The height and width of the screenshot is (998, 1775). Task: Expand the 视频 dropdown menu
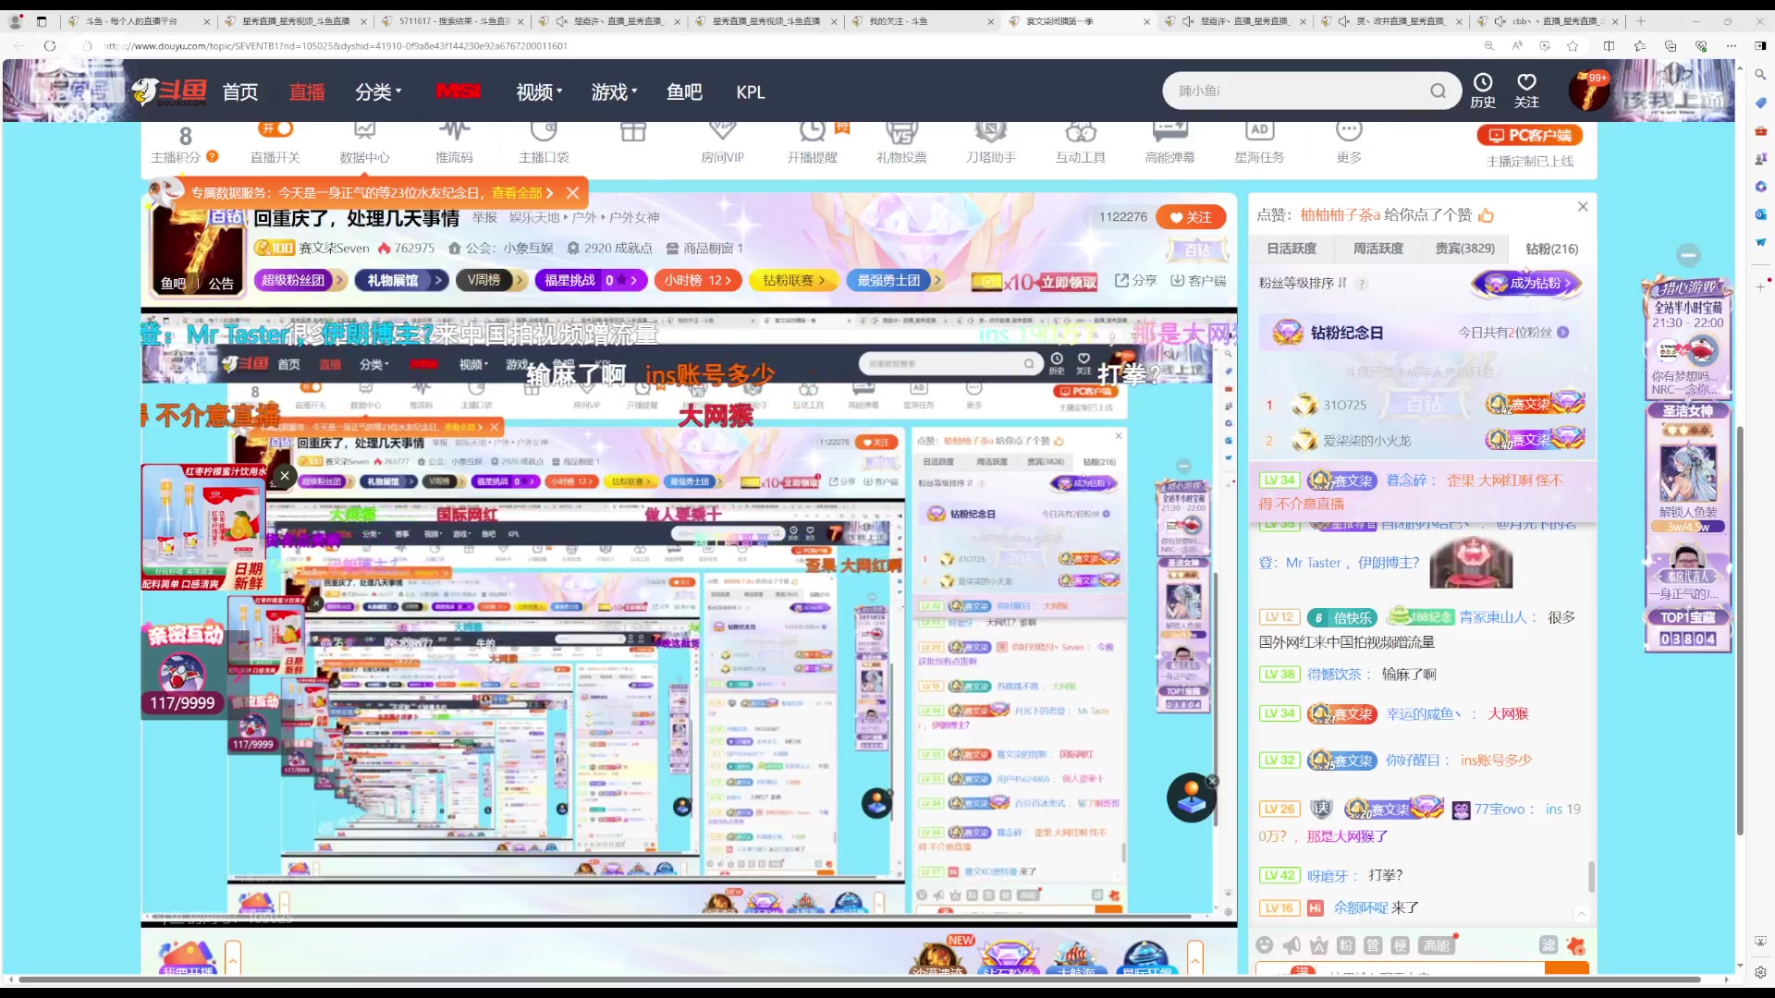click(x=539, y=91)
